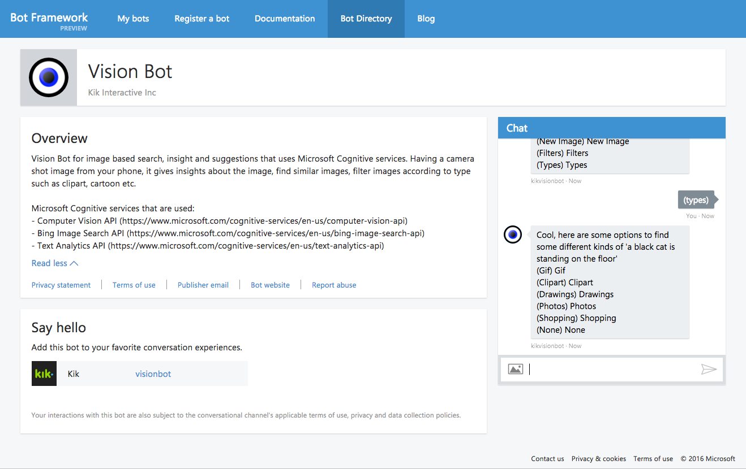Screen dimensions: 746x469
Task: Click the (None) None option text
Action: tap(561, 330)
